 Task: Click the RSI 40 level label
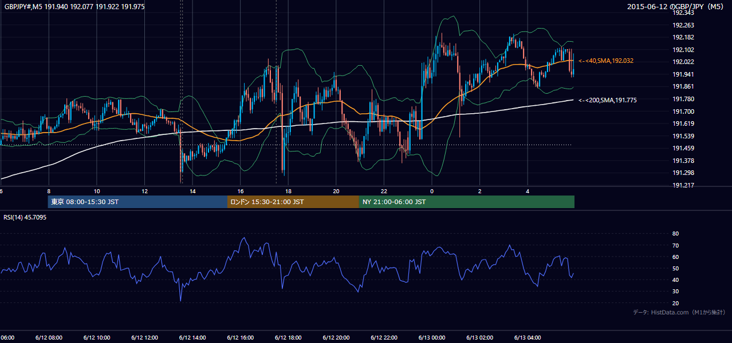tap(675, 280)
